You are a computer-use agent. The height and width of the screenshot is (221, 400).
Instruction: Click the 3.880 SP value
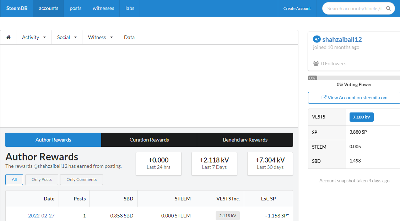point(358,132)
